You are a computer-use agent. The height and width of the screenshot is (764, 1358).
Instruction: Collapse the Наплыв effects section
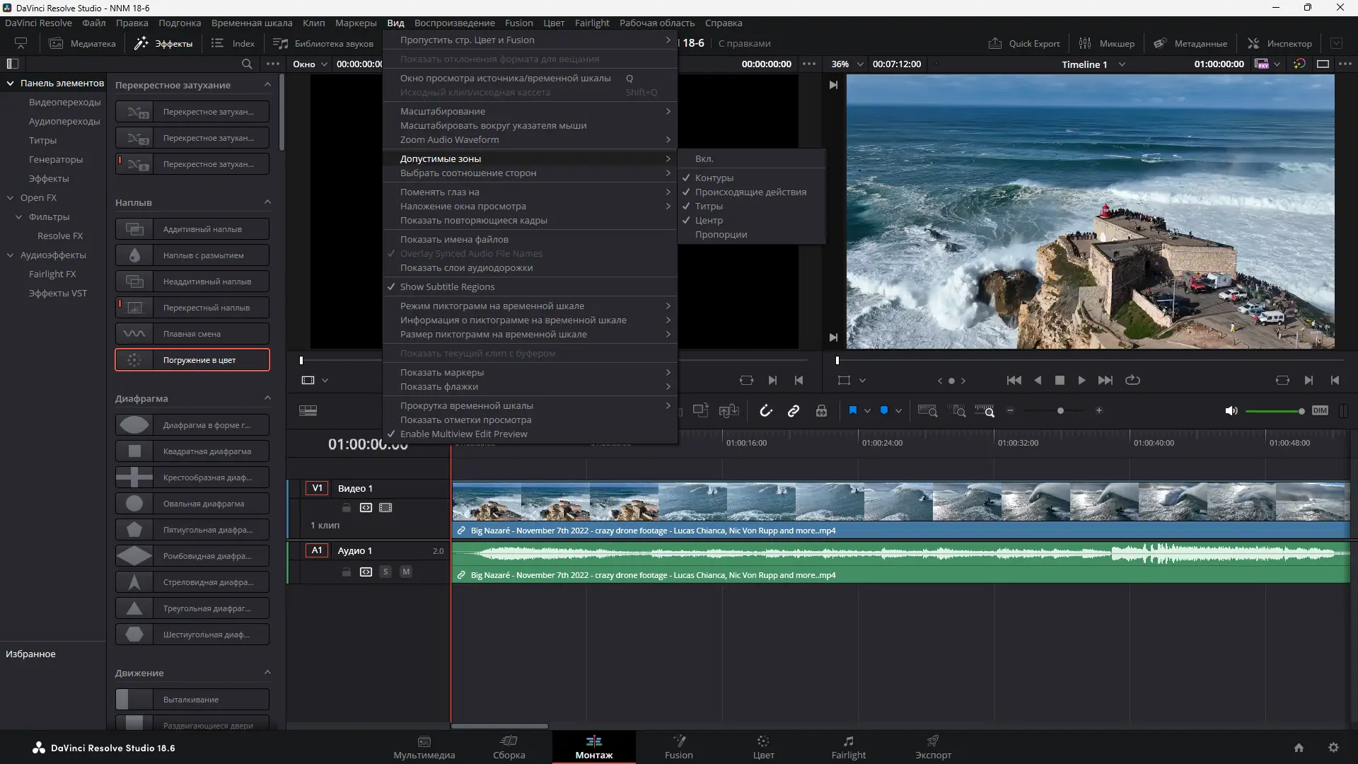267,202
